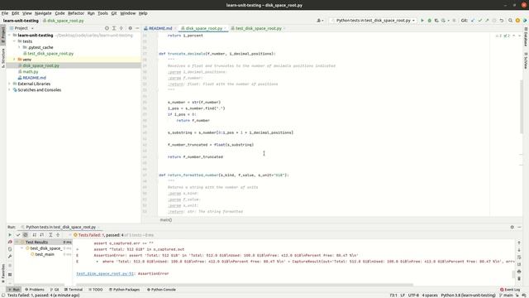Click the main git branch in status bar
This screenshot has height=298, width=529.
[x=506, y=296]
